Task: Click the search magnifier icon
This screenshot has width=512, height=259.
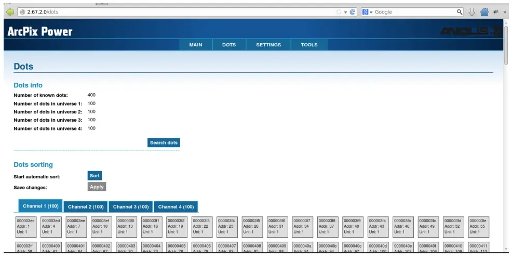Action: [460, 12]
